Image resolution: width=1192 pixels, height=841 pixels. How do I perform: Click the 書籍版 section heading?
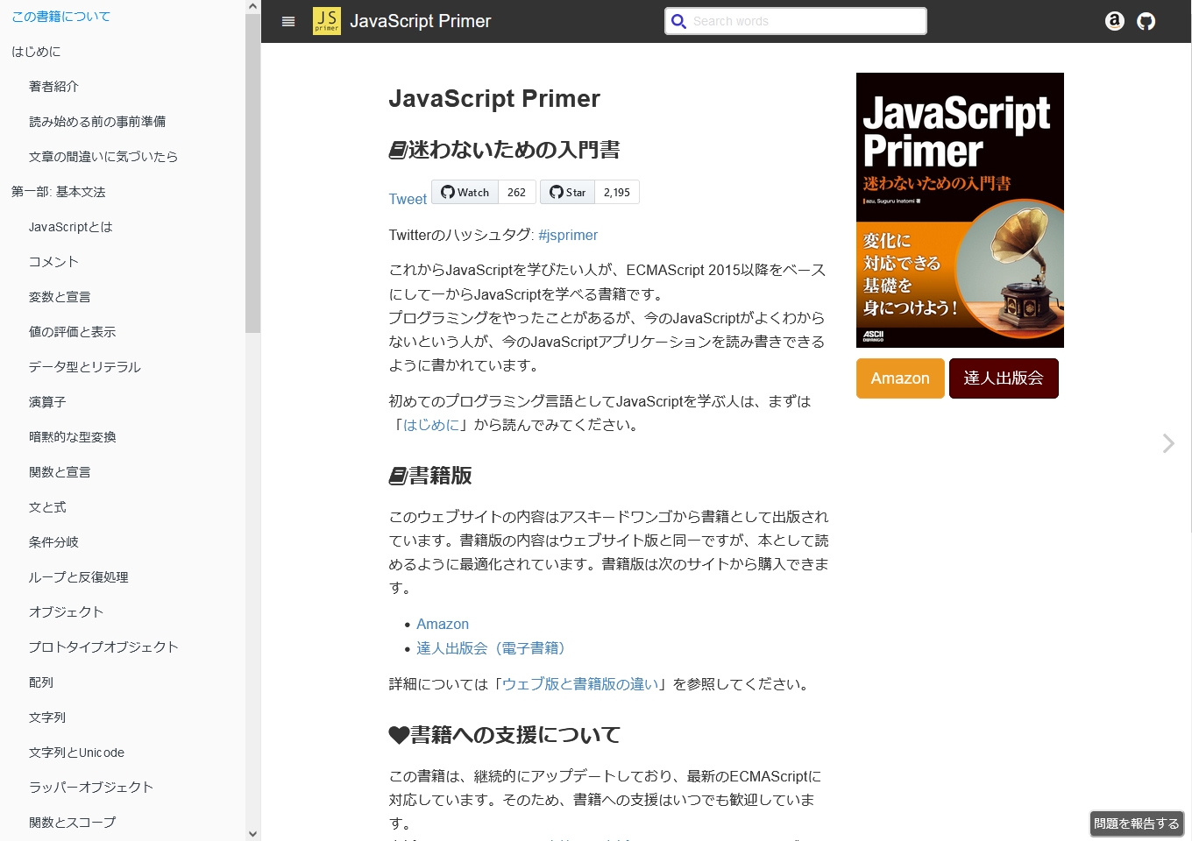point(430,476)
